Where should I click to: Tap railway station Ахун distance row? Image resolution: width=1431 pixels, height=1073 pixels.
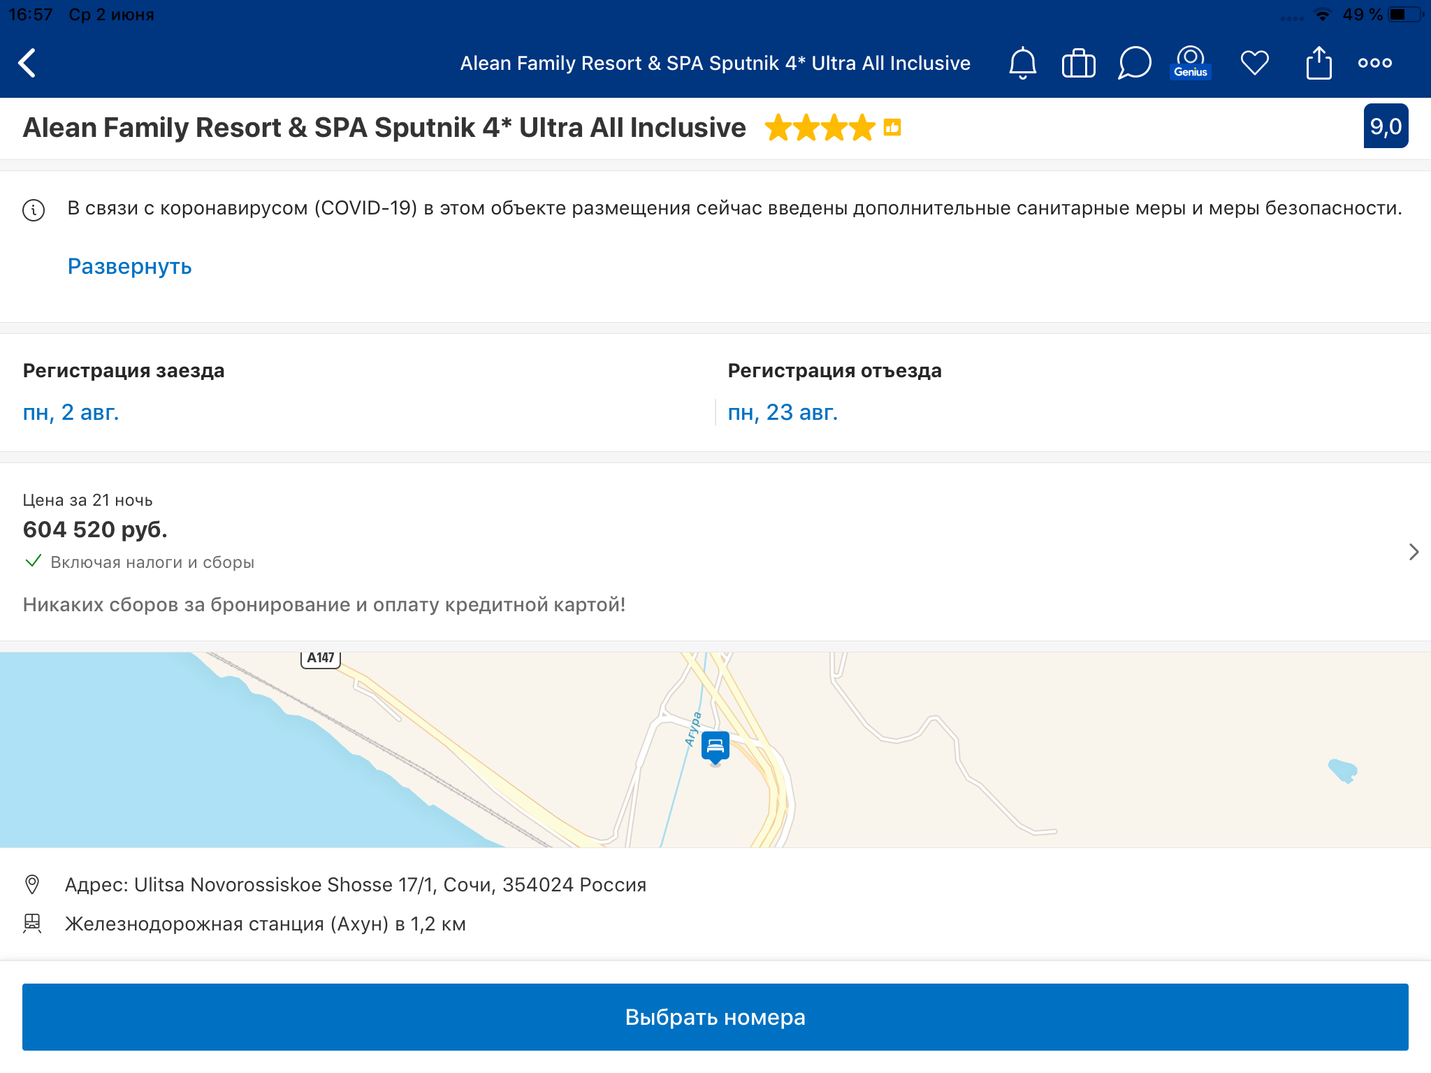(x=266, y=924)
